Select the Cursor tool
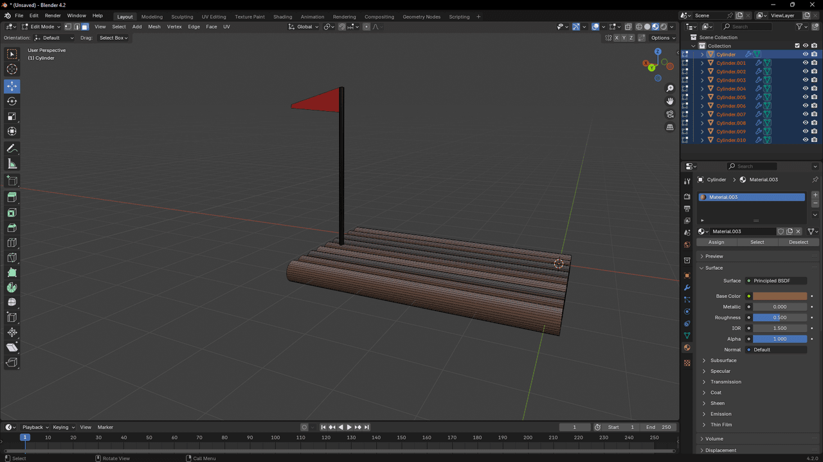 12,69
